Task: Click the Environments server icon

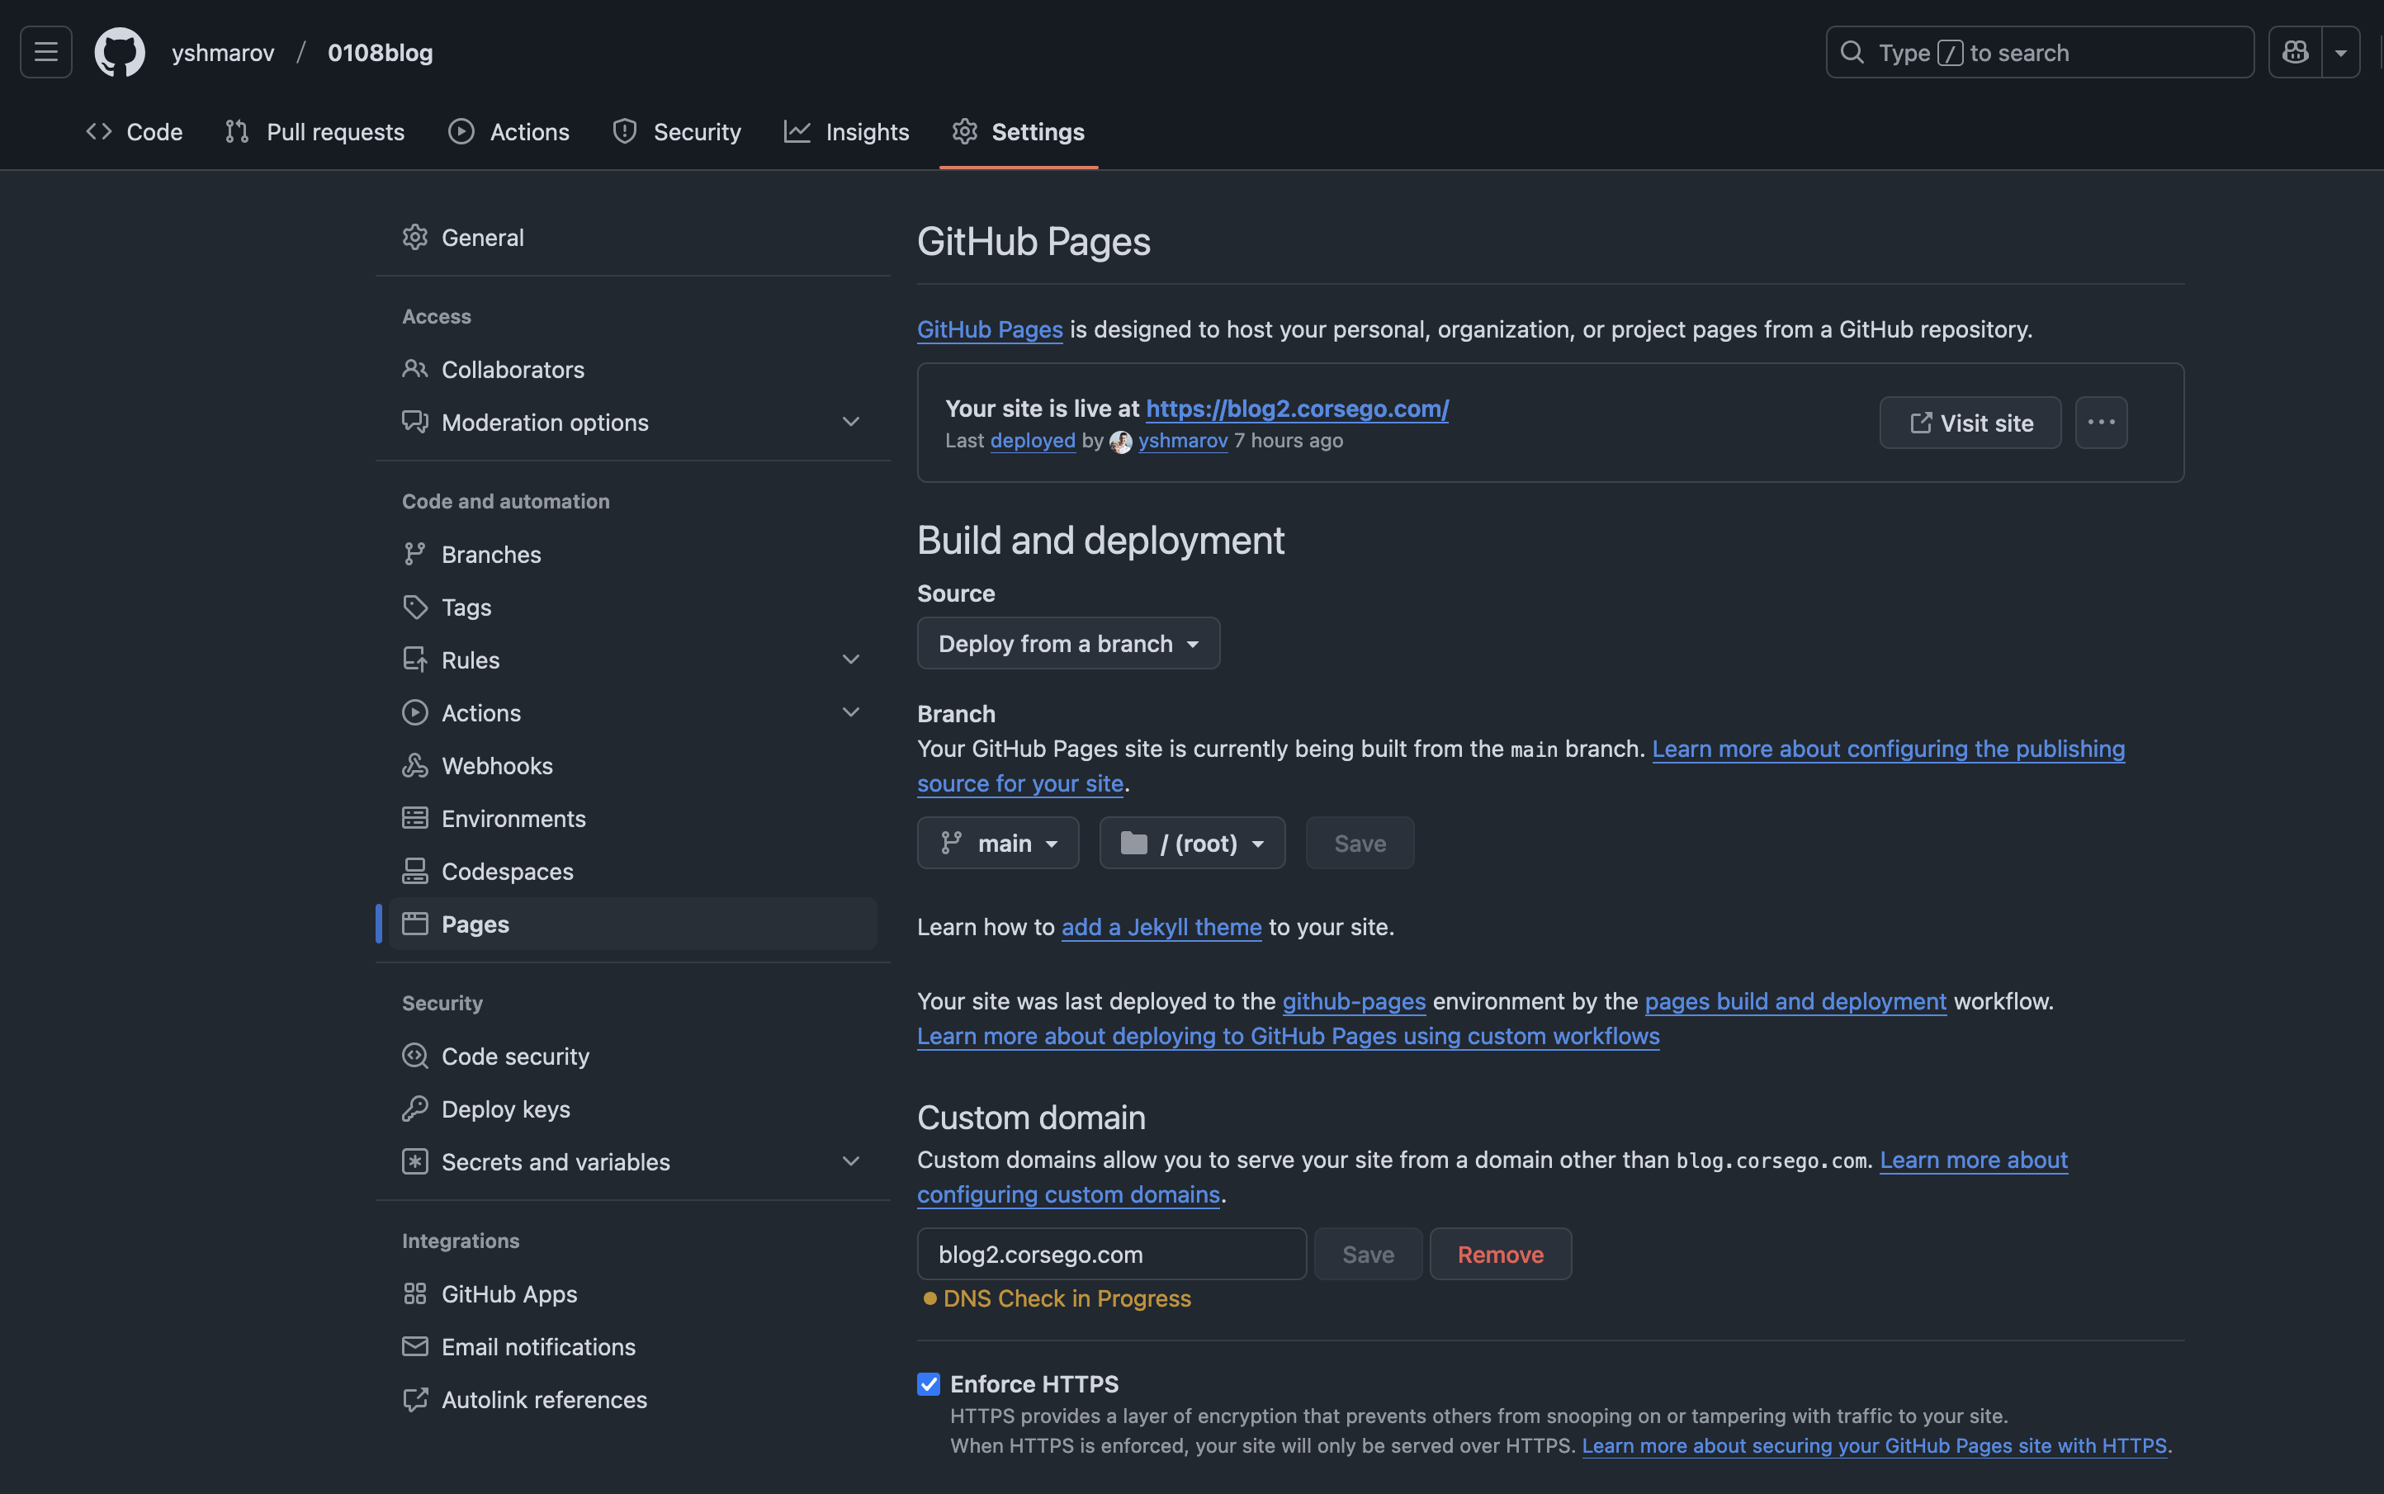Action: [415, 818]
